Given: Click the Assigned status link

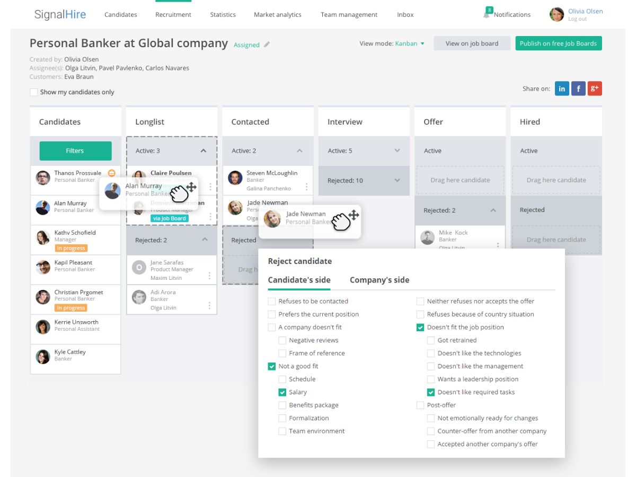Looking at the screenshot, I should click(247, 45).
